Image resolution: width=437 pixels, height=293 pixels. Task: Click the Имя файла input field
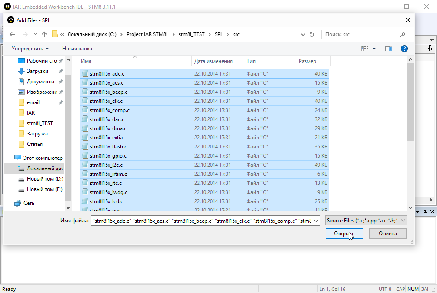(x=202, y=221)
